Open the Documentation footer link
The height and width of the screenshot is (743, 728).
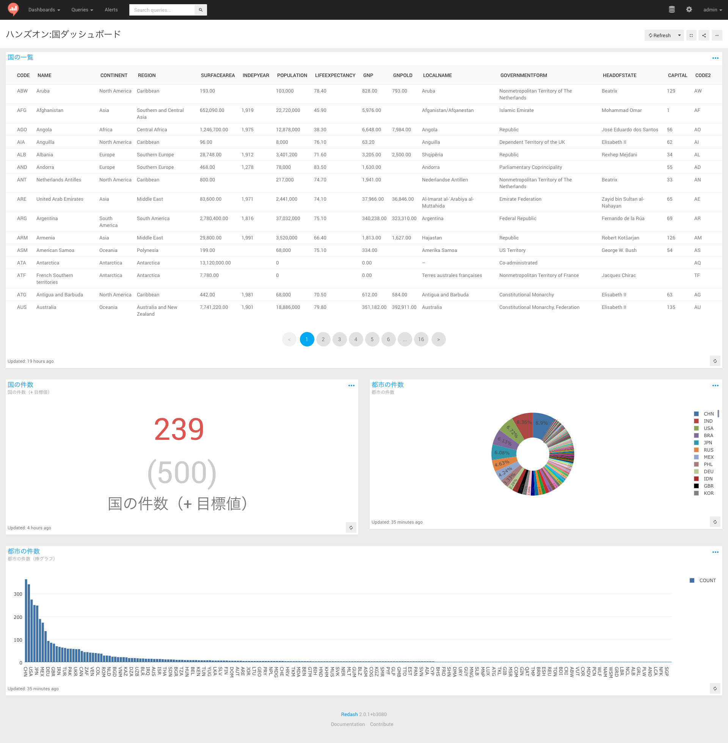coord(348,724)
